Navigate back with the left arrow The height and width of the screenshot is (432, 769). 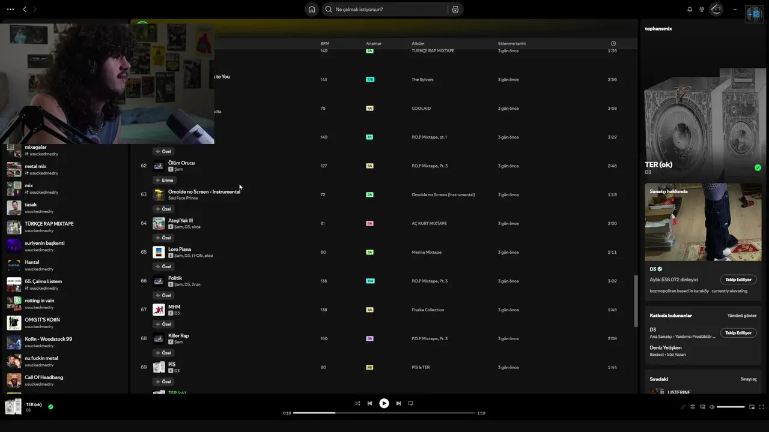pos(25,9)
